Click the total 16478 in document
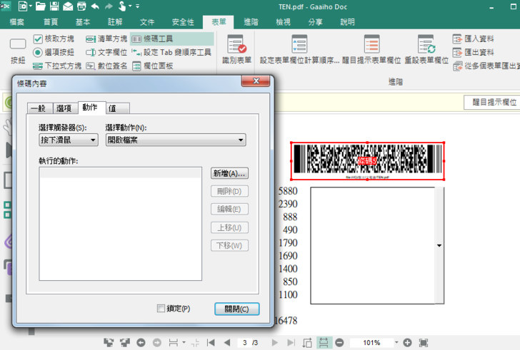Viewport: 520px width, 350px height. [x=286, y=320]
